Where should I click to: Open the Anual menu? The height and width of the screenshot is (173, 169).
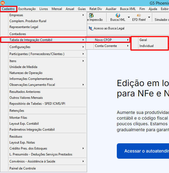[x=70, y=9]
